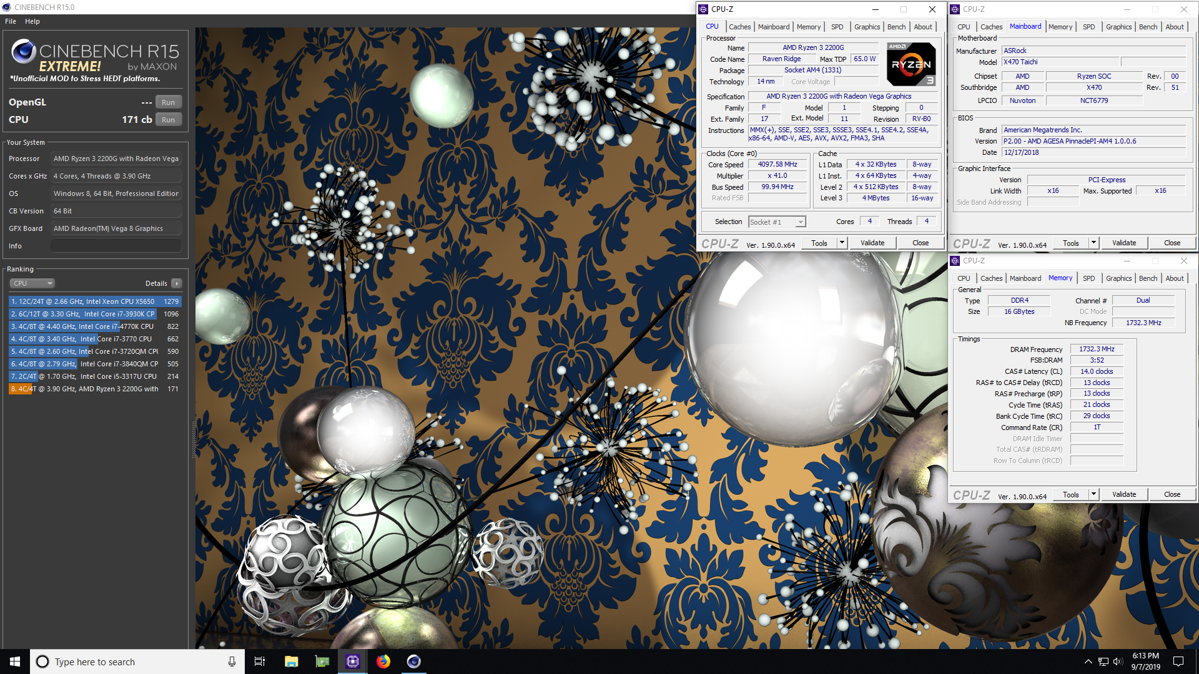Open Tools dropdown arrow in CPU window

tap(842, 243)
